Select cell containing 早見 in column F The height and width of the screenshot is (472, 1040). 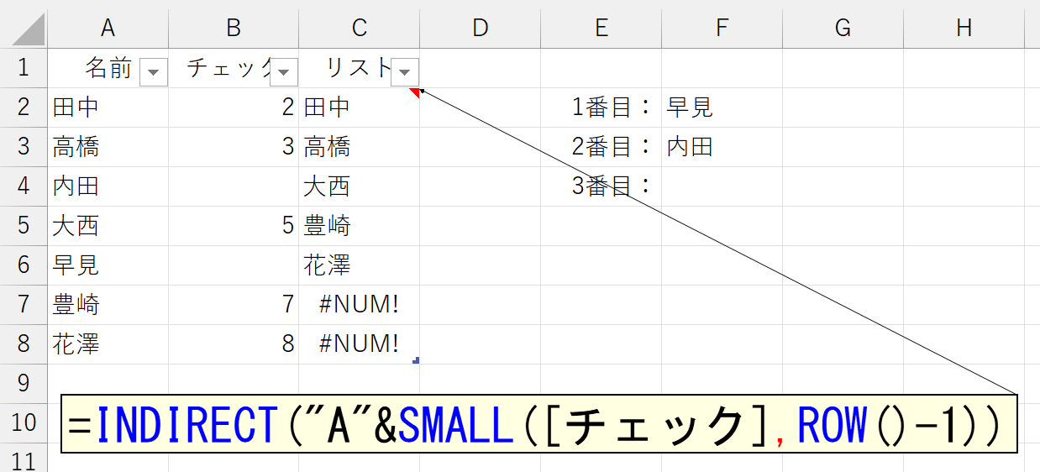(x=721, y=108)
